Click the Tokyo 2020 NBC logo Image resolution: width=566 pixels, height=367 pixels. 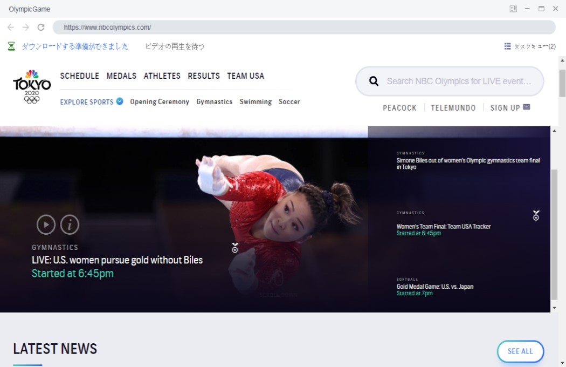32,86
